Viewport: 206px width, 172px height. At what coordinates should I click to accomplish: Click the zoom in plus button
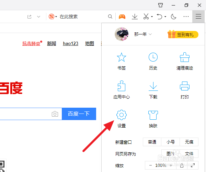(x=171, y=165)
